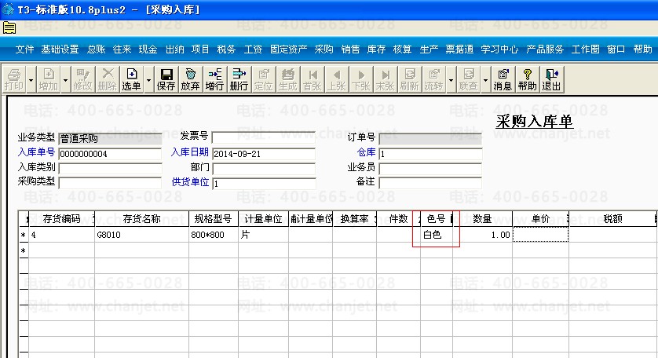Open the 固定资产 menu
Screen dimensions: 658x358
click(289, 49)
